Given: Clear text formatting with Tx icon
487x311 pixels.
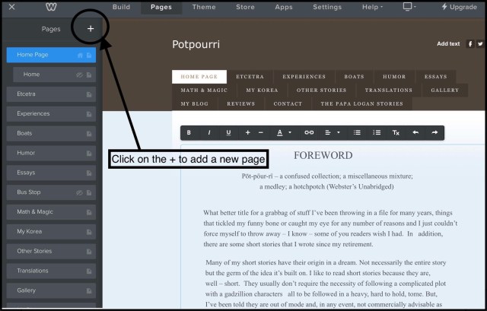Looking at the screenshot, I should click(396, 132).
